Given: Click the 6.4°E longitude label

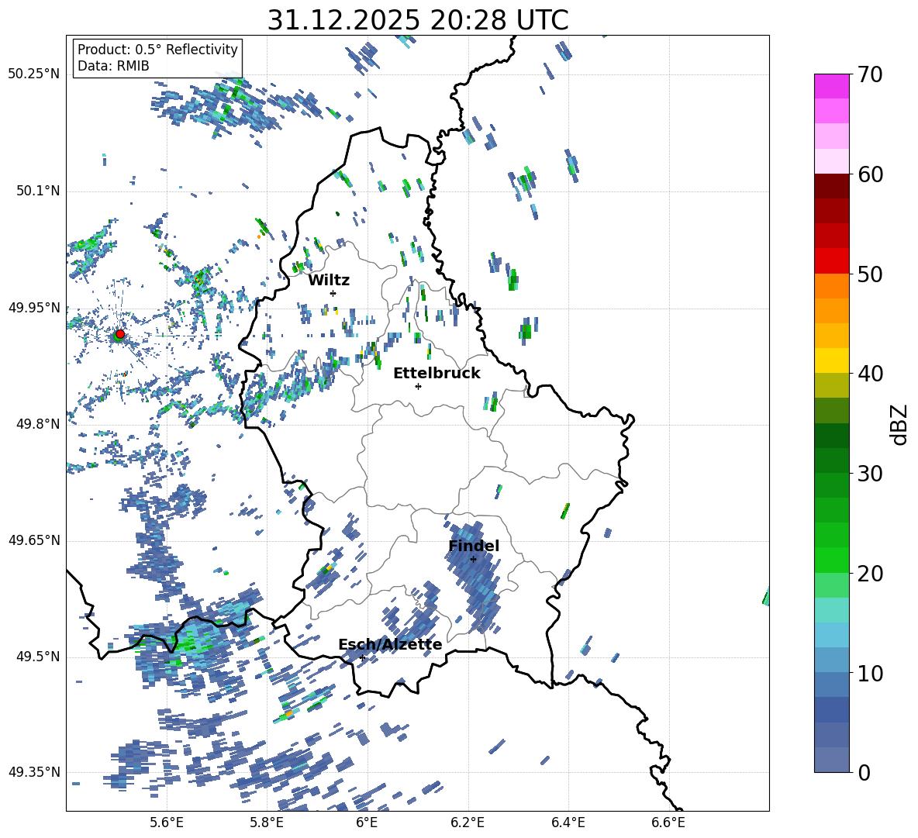Looking at the screenshot, I should (568, 822).
